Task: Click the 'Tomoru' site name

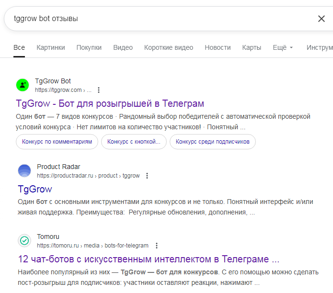Action: [48, 237]
